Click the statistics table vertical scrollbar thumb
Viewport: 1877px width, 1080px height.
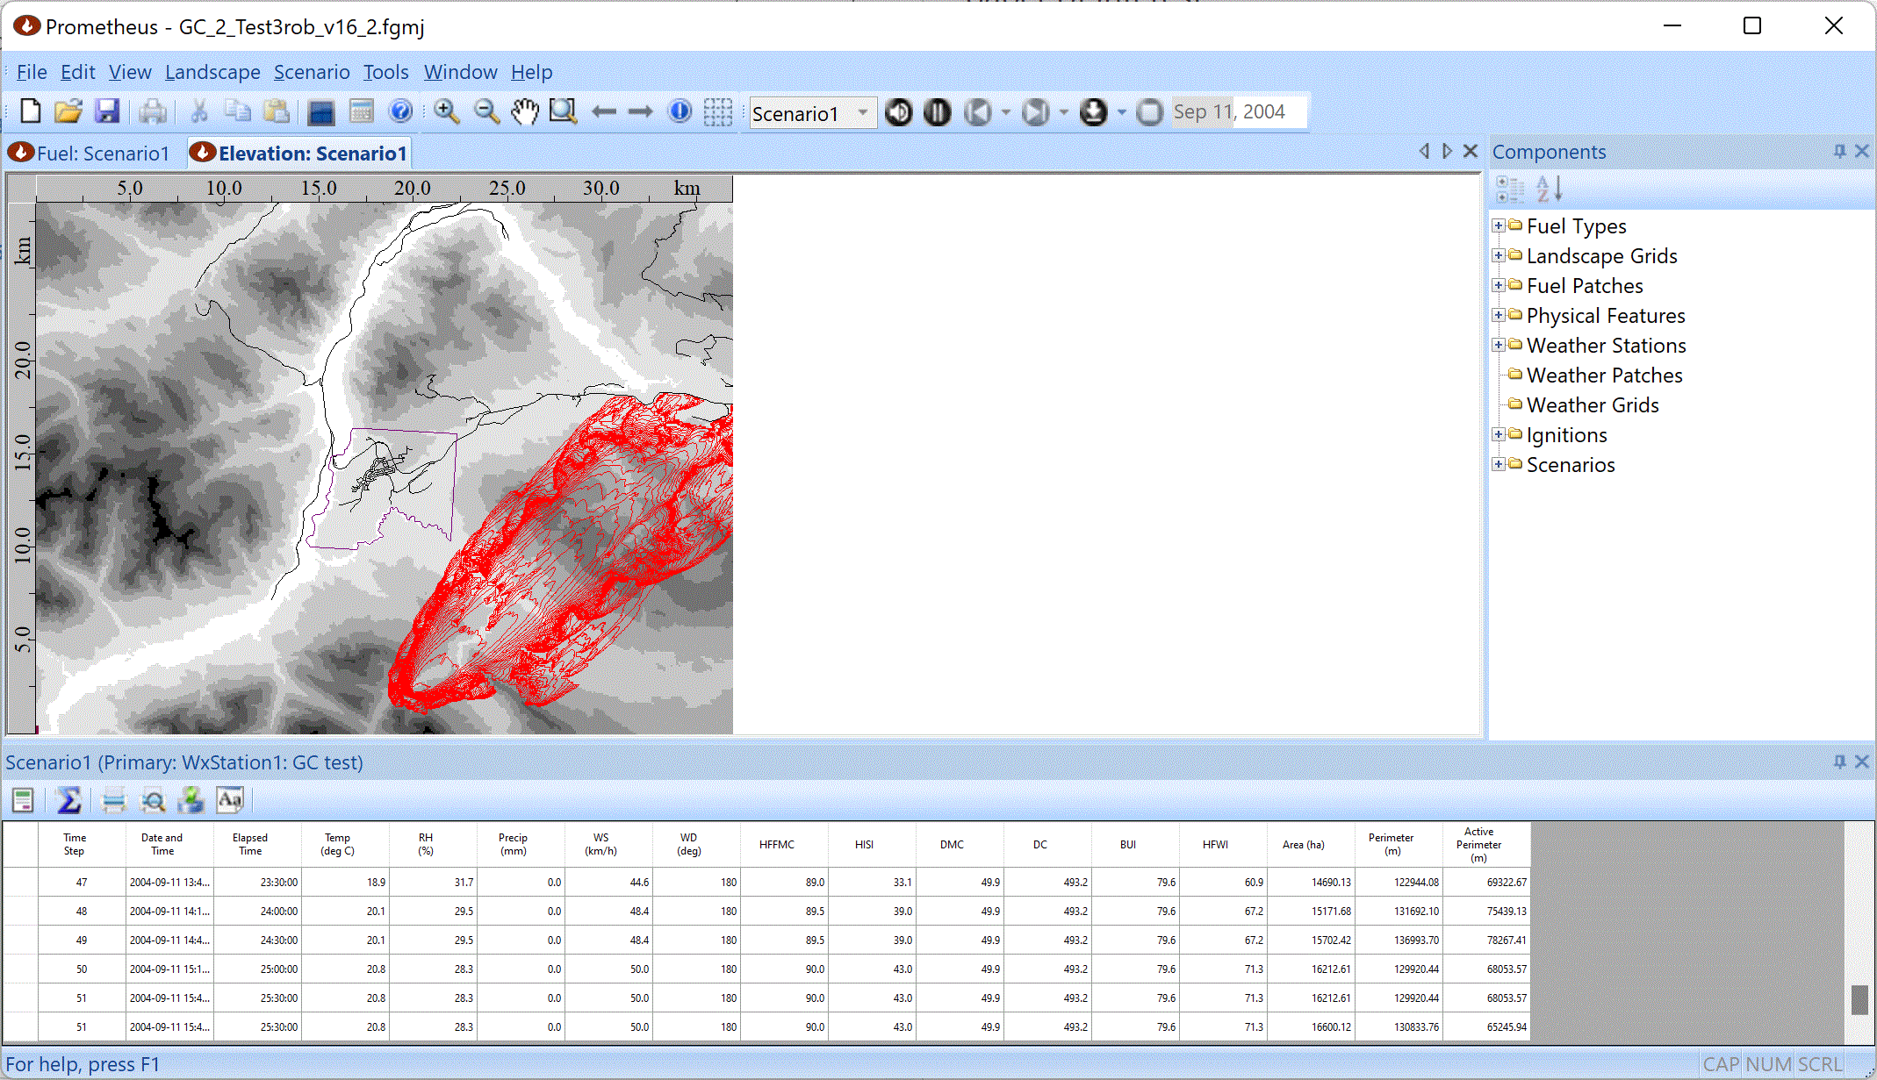coord(1859,999)
